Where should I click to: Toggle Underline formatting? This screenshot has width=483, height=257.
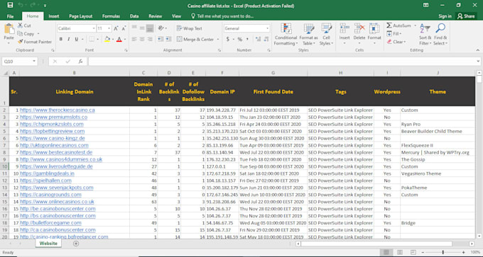(x=76, y=40)
